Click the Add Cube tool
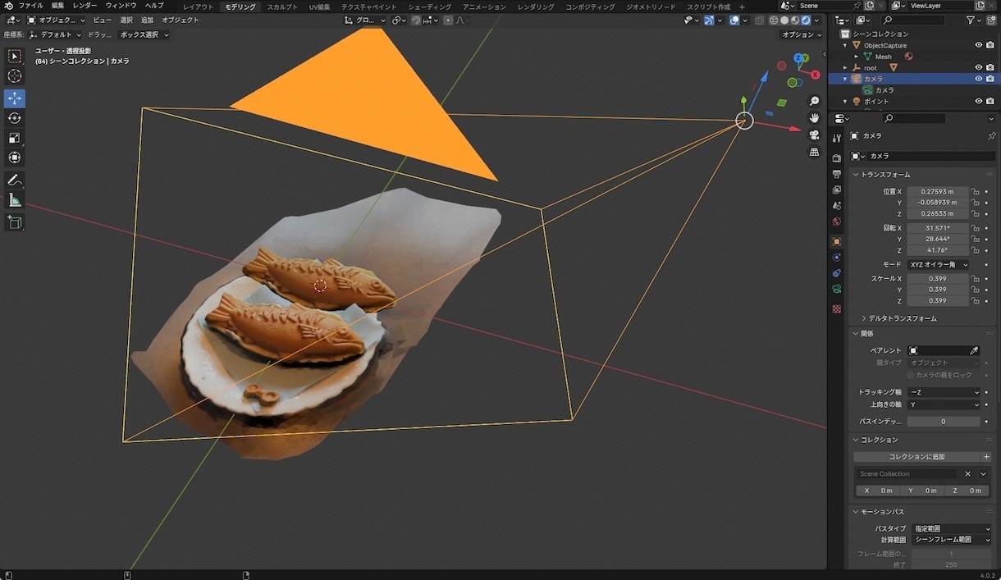1001x580 pixels. [x=15, y=222]
